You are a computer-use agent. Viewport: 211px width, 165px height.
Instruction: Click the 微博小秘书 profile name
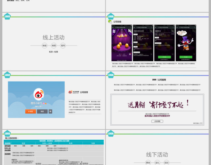click(36, 103)
